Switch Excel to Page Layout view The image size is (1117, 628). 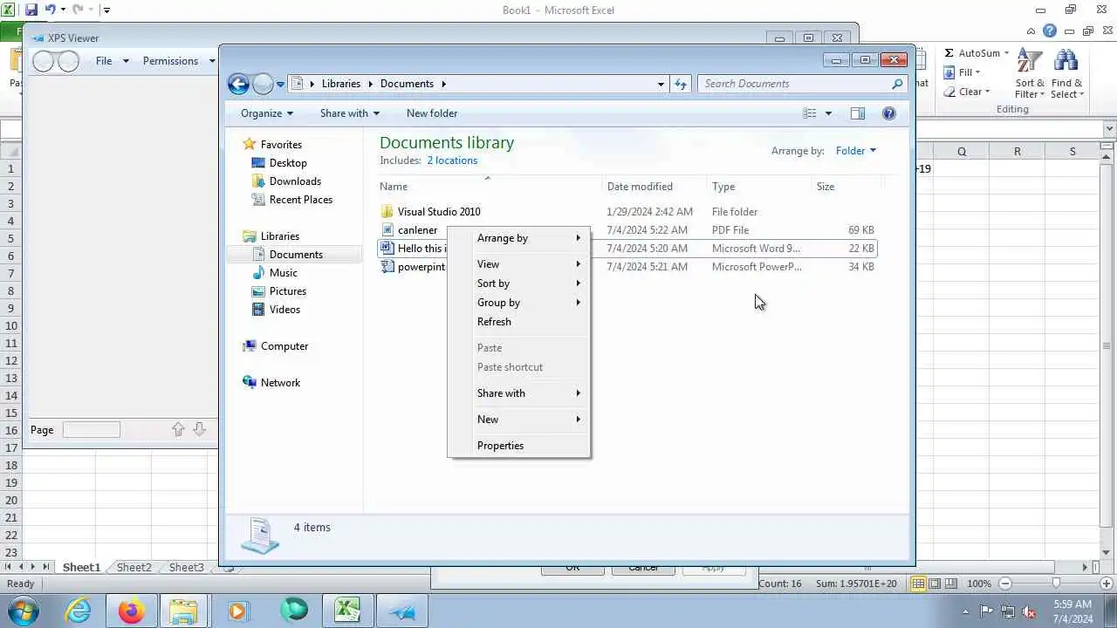pos(935,584)
